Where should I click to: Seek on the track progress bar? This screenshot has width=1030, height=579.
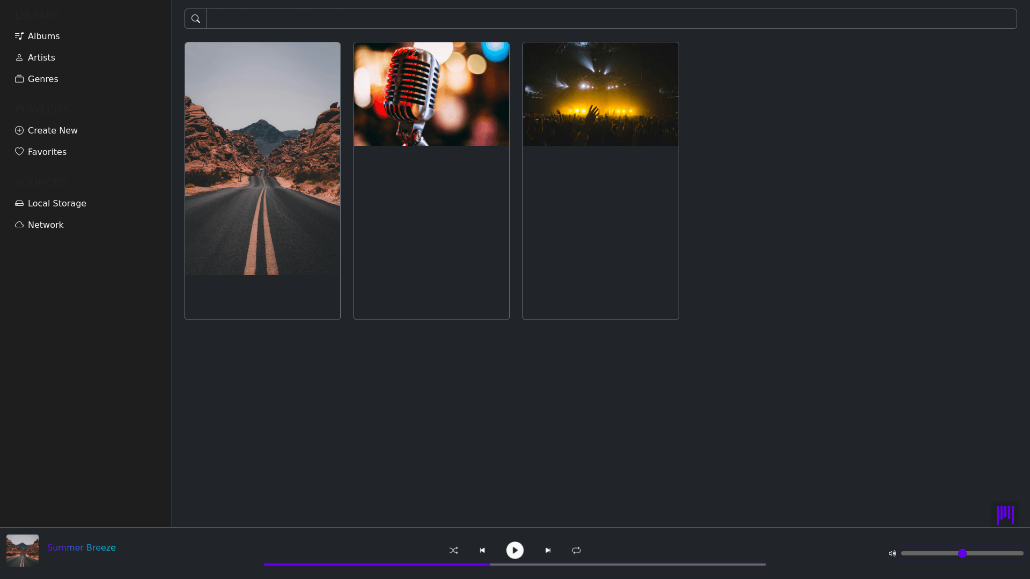(514, 564)
